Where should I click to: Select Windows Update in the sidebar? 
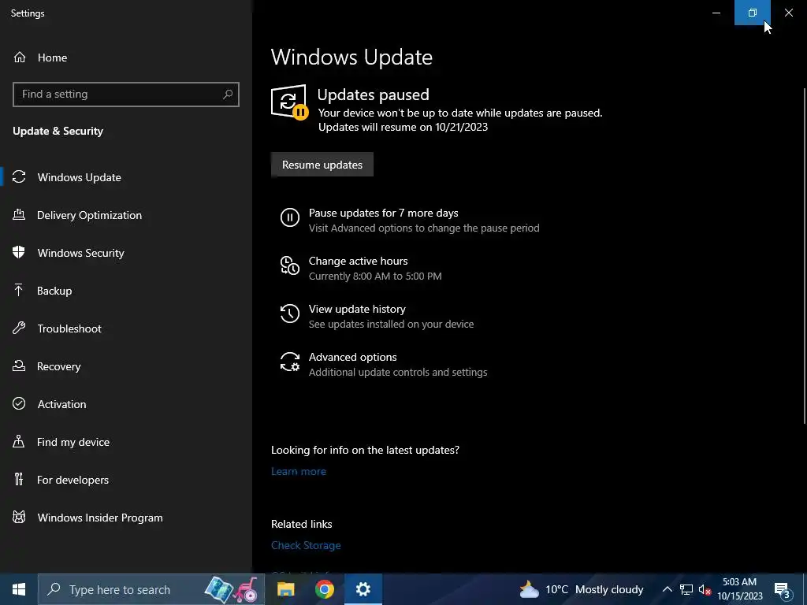[x=125, y=177]
